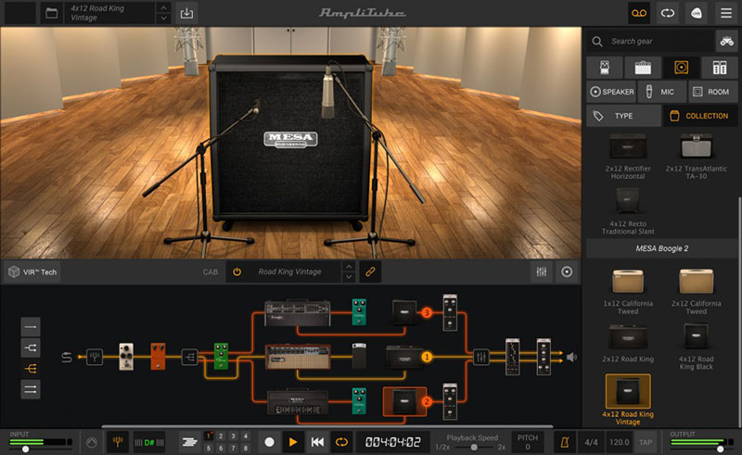Select the orange stomp pedal in chain
Screen dimensions: 742x455
[158, 357]
